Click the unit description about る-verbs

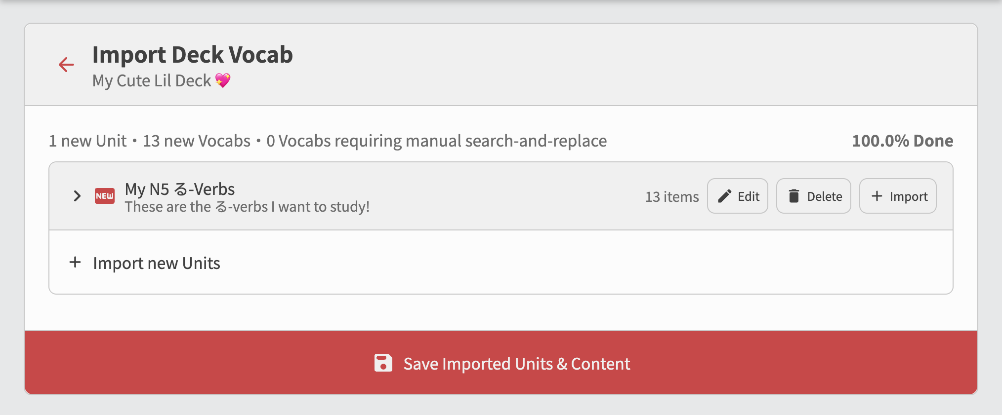coord(247,207)
